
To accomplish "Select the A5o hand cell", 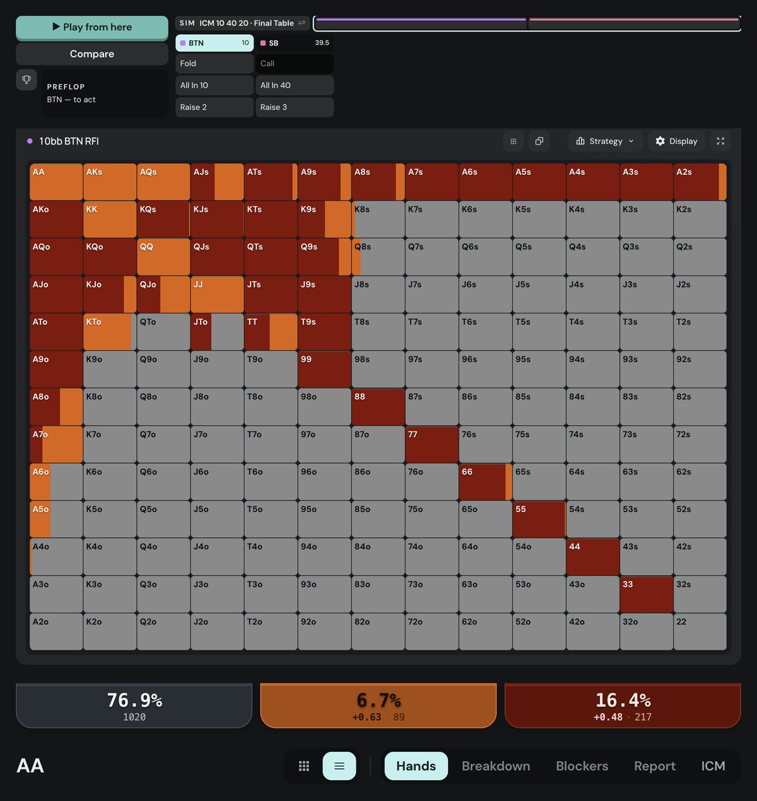I will tap(56, 519).
